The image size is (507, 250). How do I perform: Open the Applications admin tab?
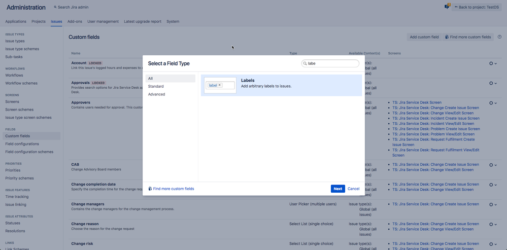[16, 21]
